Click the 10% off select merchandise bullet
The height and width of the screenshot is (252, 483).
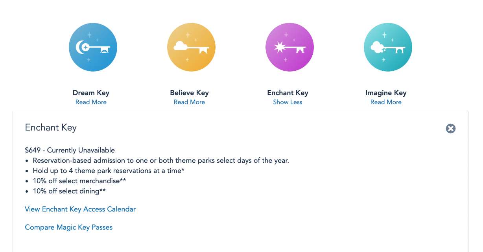pos(79,181)
